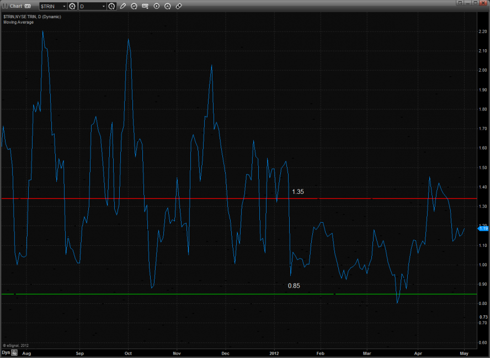
Task: Click the Chart title label
Action: (16, 6)
